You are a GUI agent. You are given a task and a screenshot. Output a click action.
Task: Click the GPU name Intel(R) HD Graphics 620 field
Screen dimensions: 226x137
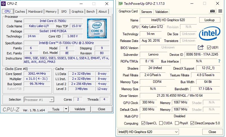(168, 20)
